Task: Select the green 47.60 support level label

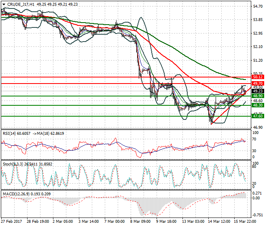Action: [x=257, y=116]
